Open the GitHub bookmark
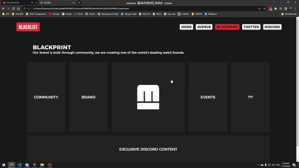This screenshot has width=299, height=168. click(90, 14)
